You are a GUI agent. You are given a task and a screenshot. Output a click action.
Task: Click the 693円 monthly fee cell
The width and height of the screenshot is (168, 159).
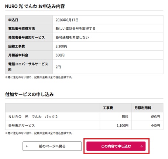click(147, 116)
